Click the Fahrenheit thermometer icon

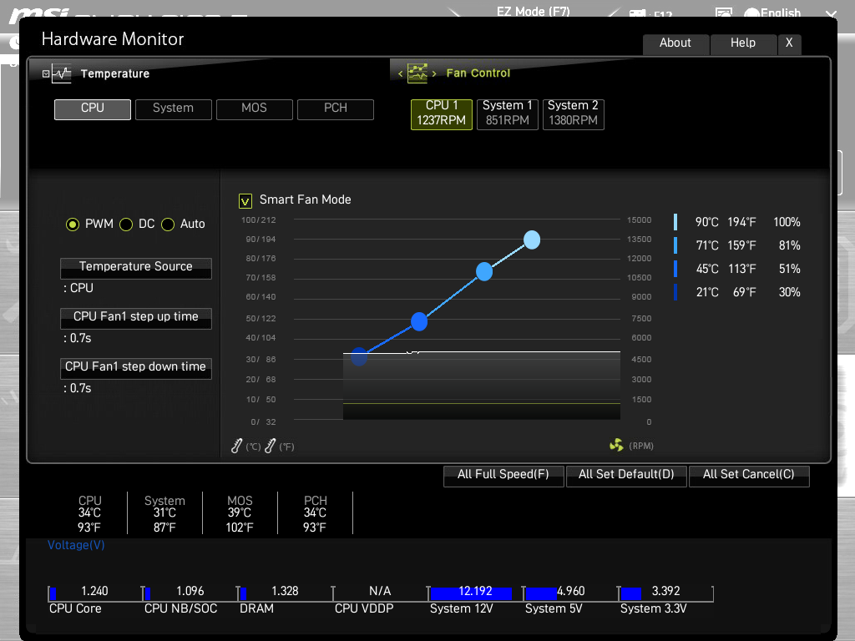pos(270,446)
